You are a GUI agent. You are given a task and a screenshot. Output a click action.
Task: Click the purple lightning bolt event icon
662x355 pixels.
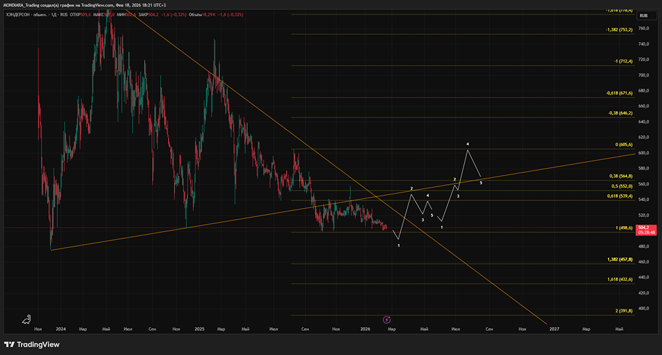pyautogui.click(x=387, y=319)
